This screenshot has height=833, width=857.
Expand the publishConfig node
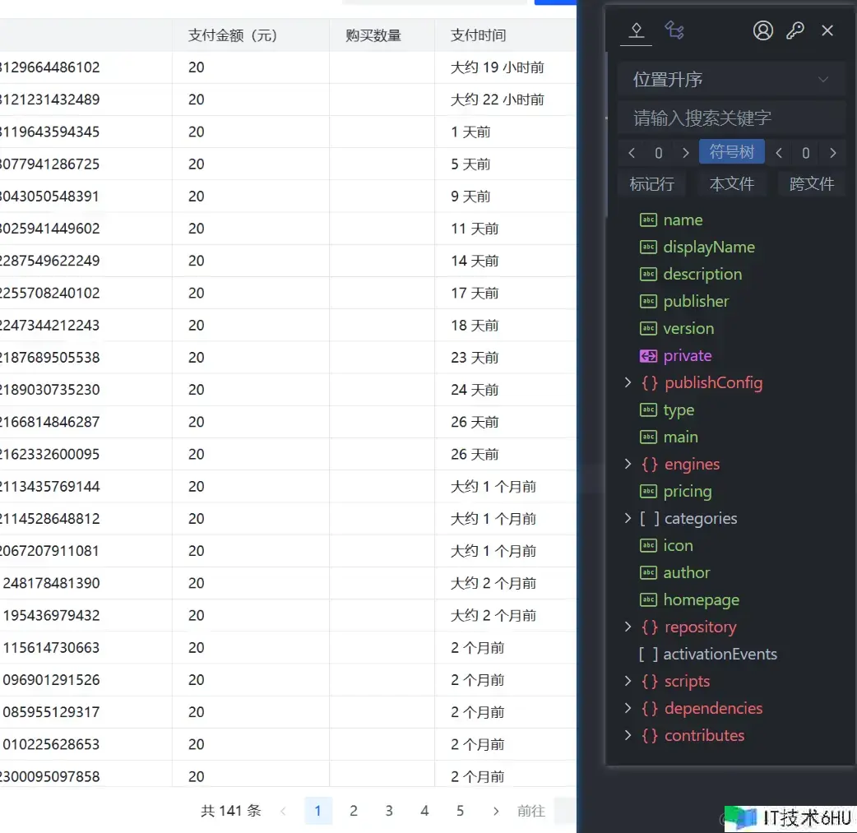pyautogui.click(x=628, y=383)
